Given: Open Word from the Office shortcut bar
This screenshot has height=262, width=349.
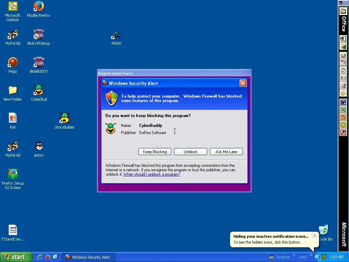Looking at the screenshot, I should (343, 102).
